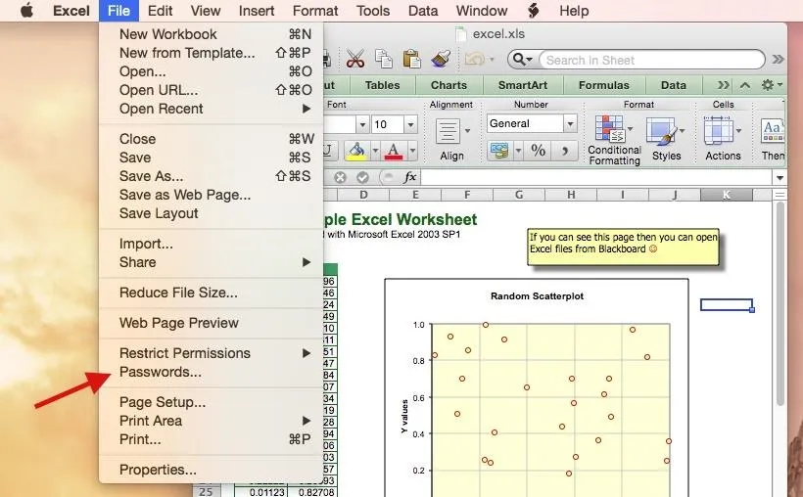Screen dimensions: 803x497
Task: Click the yellow Blackboard note box
Action: pyautogui.click(x=623, y=247)
